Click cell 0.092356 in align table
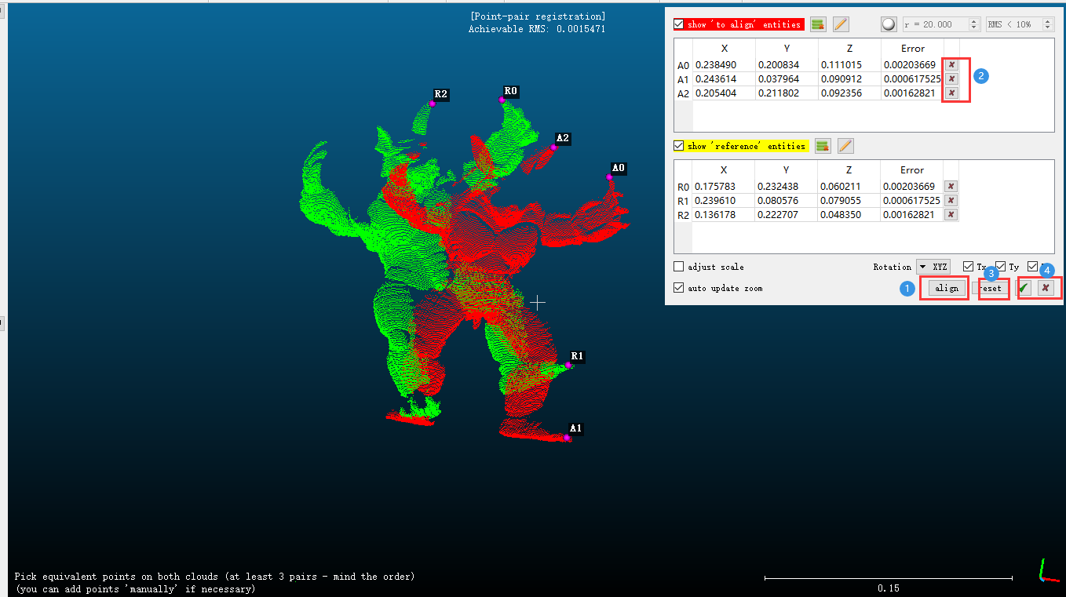This screenshot has height=597, width=1066. click(x=849, y=93)
